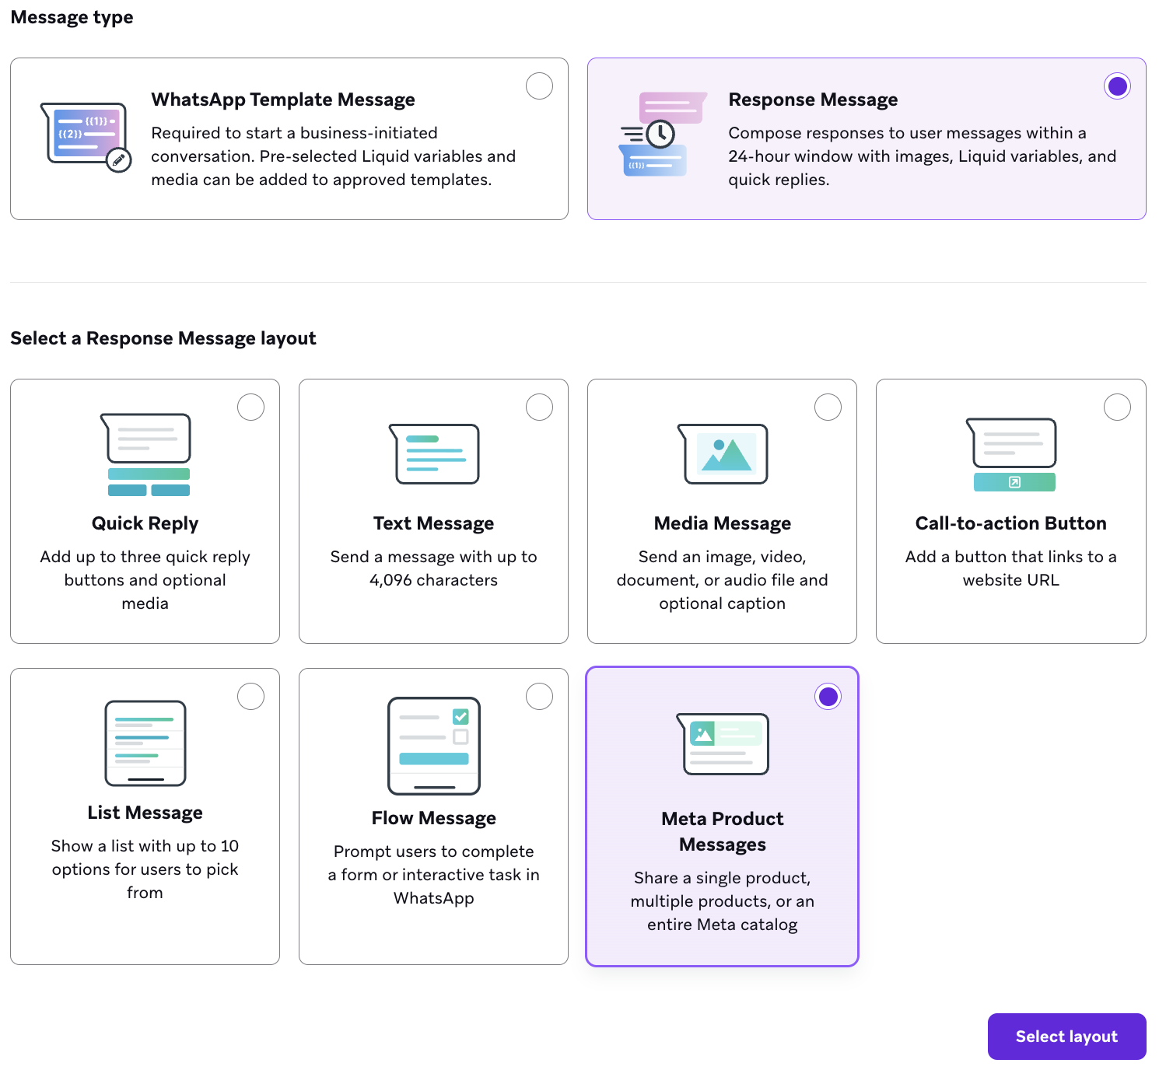Select the Quick Reply radio button

250,407
